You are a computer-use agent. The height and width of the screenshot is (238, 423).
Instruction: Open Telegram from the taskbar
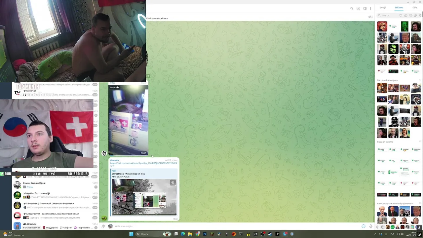click(285, 234)
